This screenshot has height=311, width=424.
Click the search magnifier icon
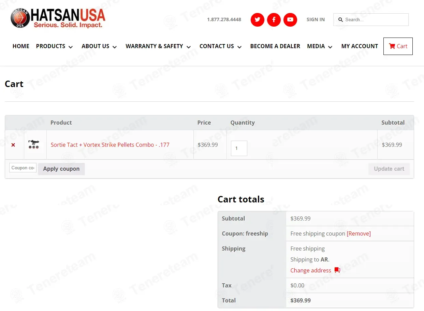[340, 20]
